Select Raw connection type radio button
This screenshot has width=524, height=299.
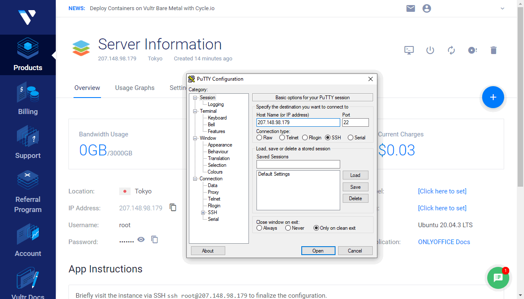[x=259, y=138]
